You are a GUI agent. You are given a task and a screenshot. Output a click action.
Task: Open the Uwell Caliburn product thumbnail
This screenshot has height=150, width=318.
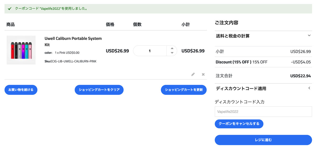(x=21, y=50)
